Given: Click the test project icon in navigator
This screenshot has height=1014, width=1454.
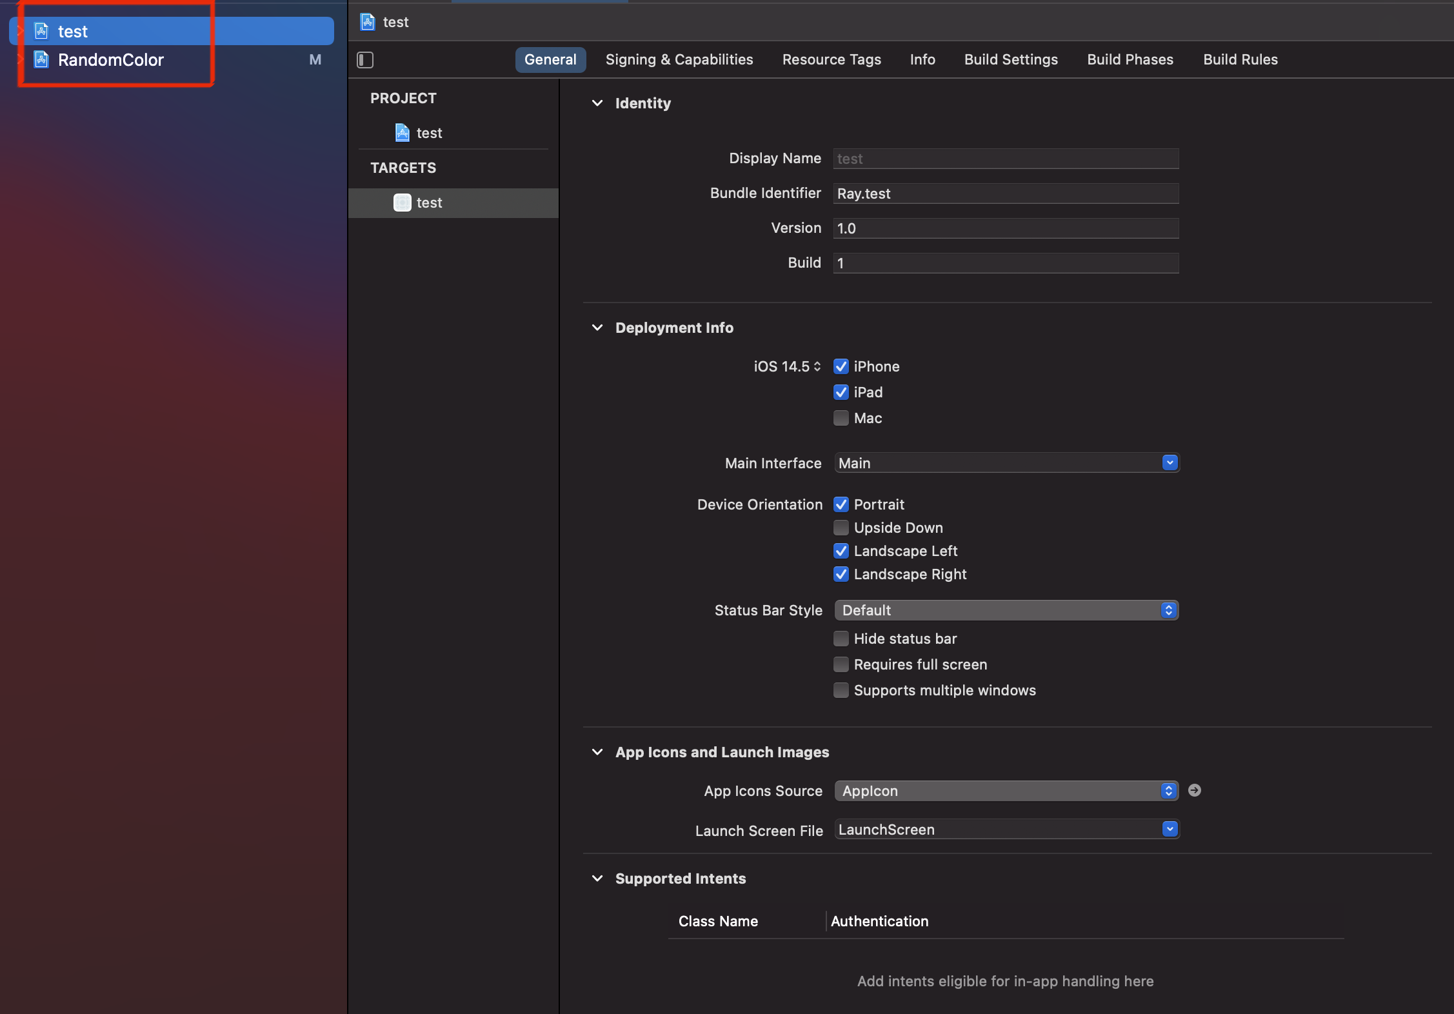Looking at the screenshot, I should click(x=42, y=31).
